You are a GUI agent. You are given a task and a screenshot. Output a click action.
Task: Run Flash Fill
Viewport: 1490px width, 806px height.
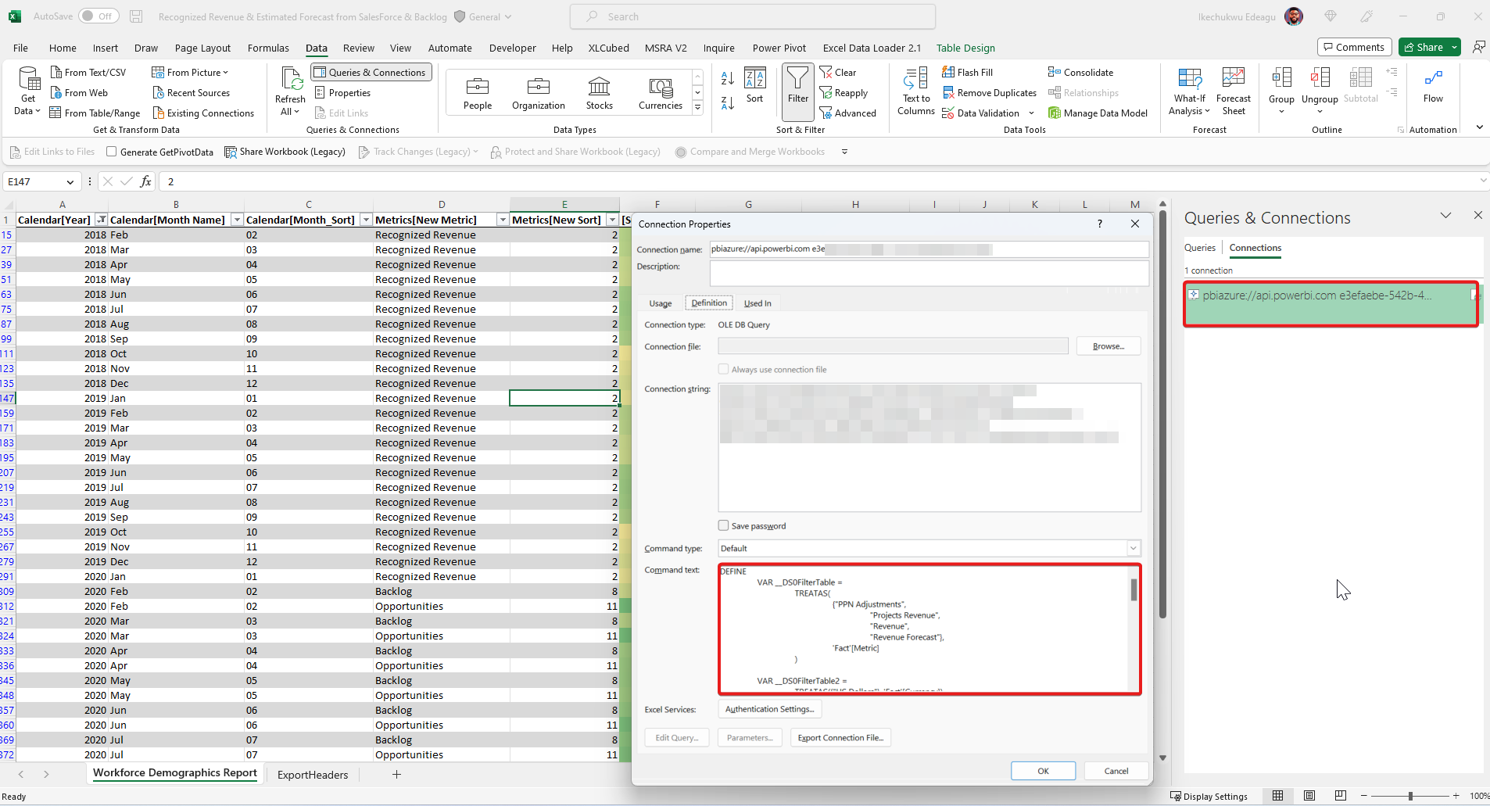[968, 72]
